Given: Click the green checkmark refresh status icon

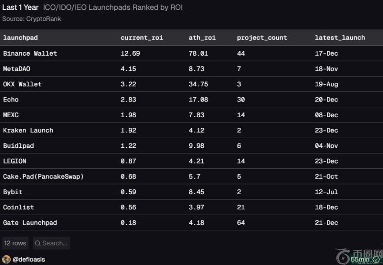Looking at the screenshot, I should 376,260.
